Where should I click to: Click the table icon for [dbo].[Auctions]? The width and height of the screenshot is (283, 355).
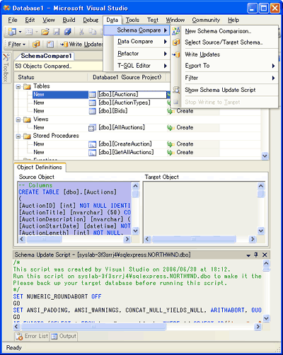(x=92, y=95)
